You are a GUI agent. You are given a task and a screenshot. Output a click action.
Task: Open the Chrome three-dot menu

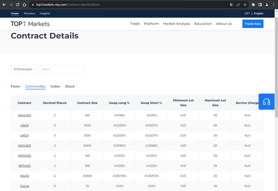pos(273,5)
